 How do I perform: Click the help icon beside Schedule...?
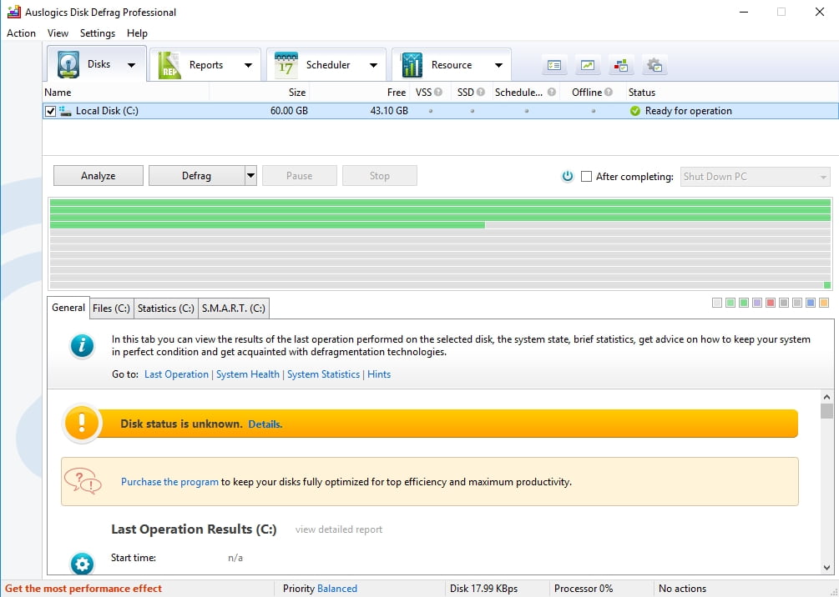(552, 92)
